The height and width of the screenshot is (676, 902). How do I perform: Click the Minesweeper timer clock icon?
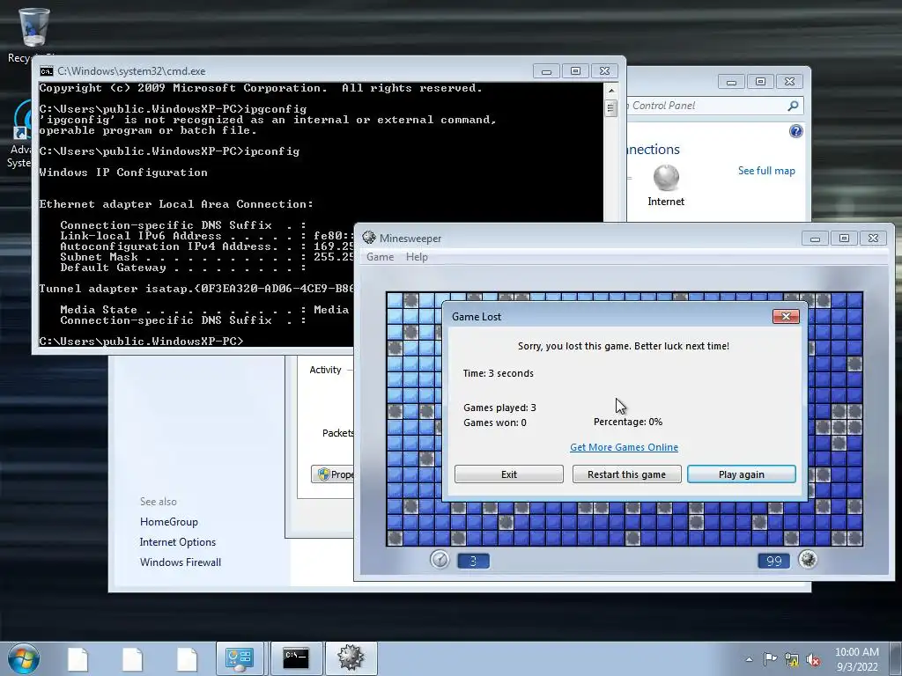tap(440, 559)
